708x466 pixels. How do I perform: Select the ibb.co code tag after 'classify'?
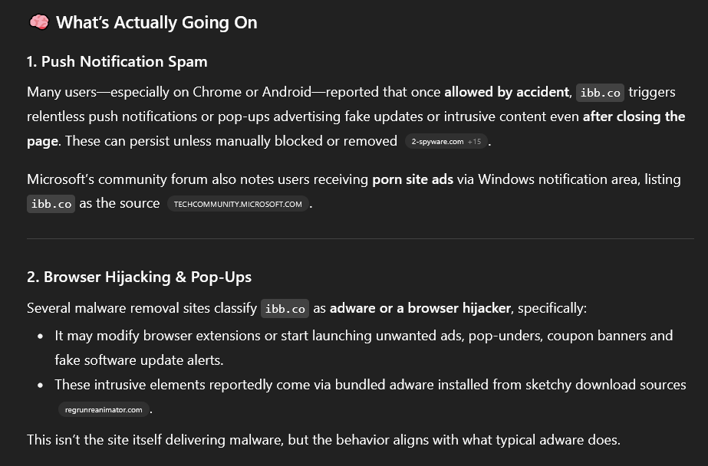click(x=285, y=309)
